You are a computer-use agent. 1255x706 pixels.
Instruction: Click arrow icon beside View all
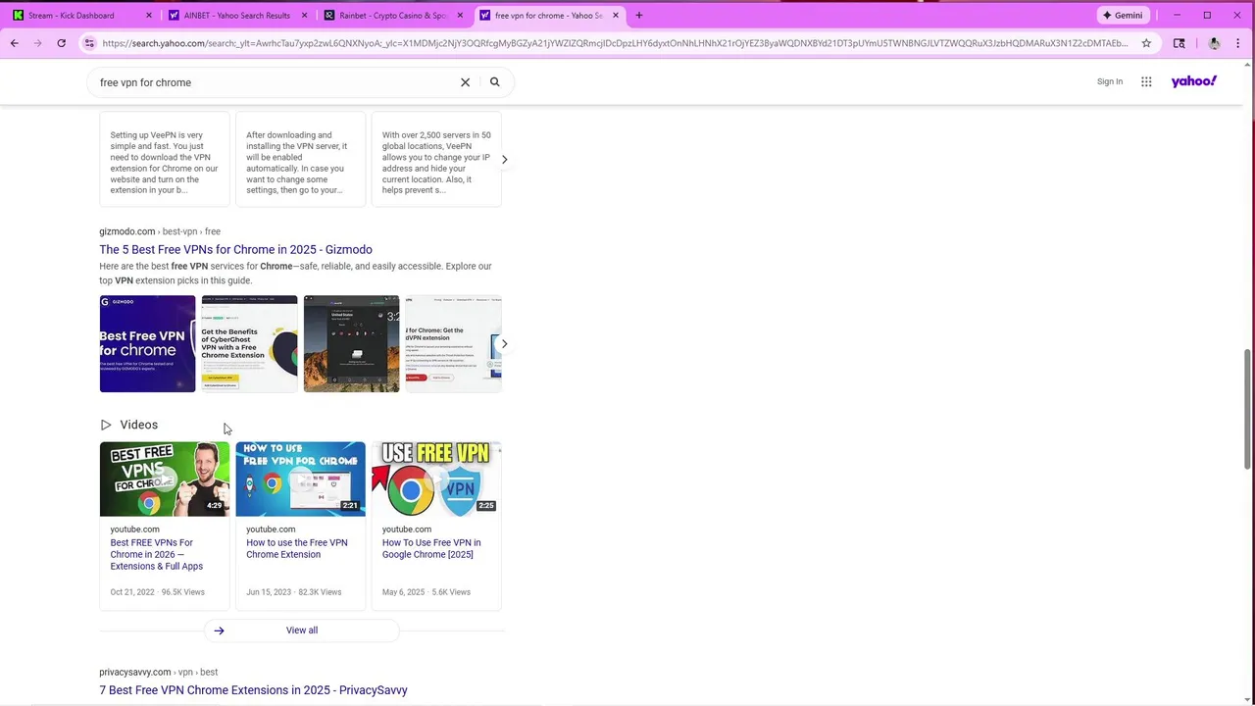[x=219, y=630]
